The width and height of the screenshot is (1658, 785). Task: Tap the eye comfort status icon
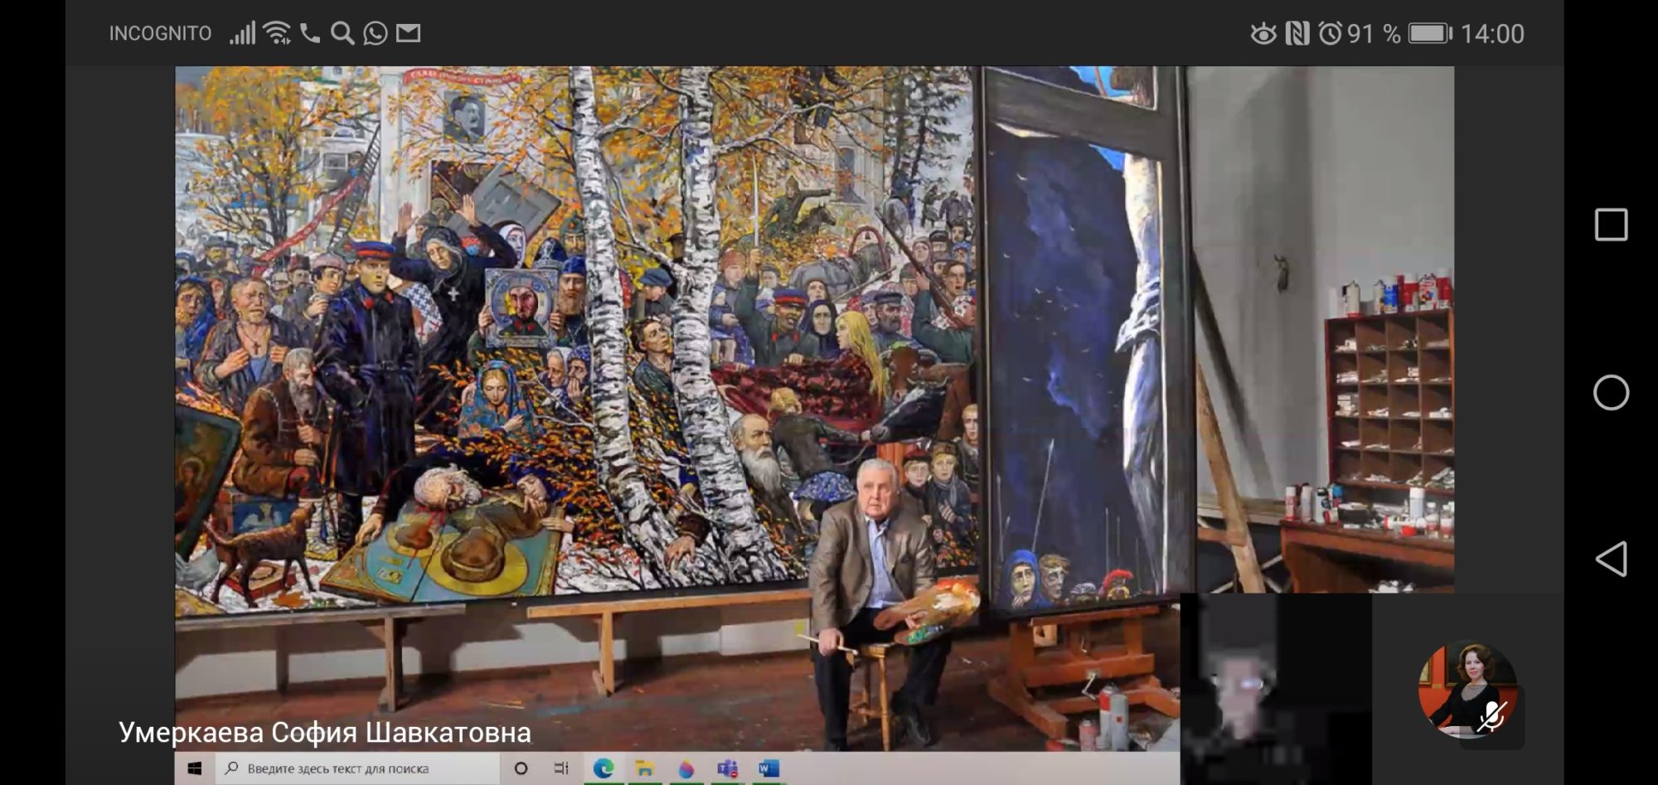point(1263,33)
